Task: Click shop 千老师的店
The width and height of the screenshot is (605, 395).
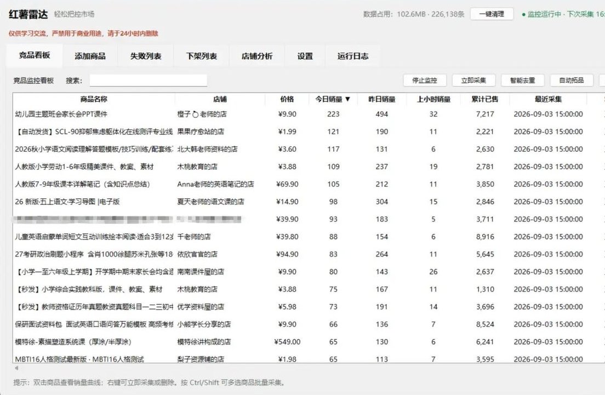Action: [x=193, y=237]
